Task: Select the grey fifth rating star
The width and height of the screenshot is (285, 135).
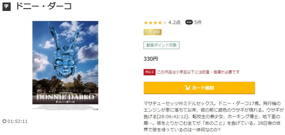Action: [x=165, y=22]
